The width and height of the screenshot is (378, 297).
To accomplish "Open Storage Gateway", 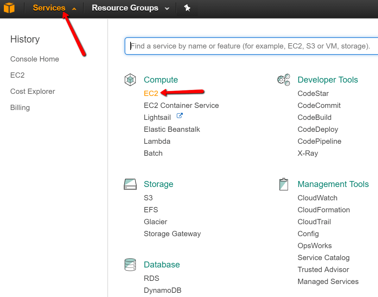I will click(172, 234).
